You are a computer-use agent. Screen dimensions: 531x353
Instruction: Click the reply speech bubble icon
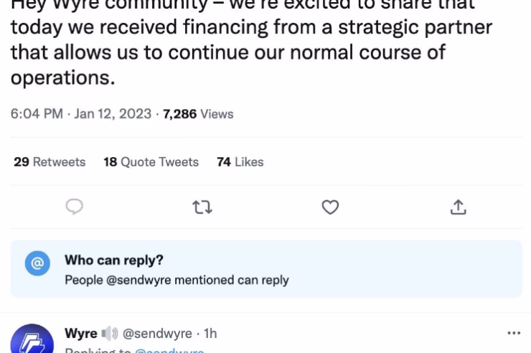(x=74, y=207)
